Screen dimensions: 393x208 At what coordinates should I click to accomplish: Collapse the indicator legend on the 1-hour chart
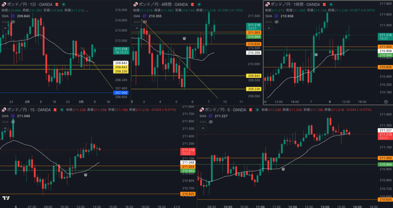[x=269, y=28]
